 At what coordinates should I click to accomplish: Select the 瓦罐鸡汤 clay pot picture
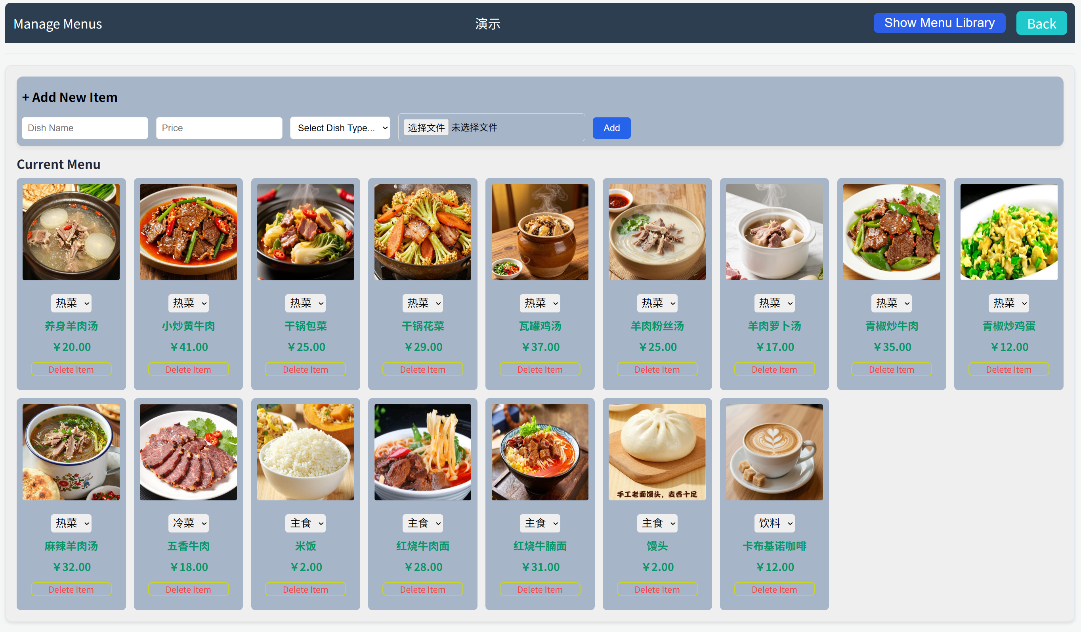click(540, 232)
